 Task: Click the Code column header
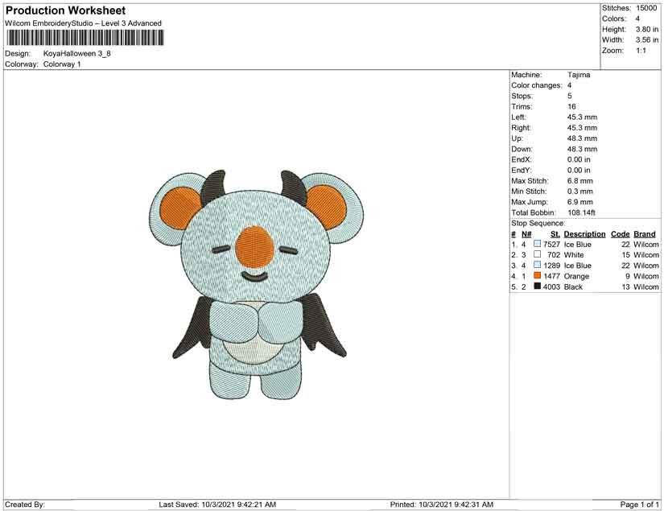point(620,234)
